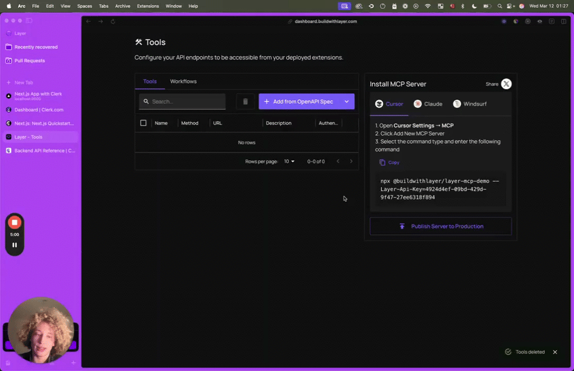Sort by the Authen... column header
The height and width of the screenshot is (371, 574).
pos(328,123)
